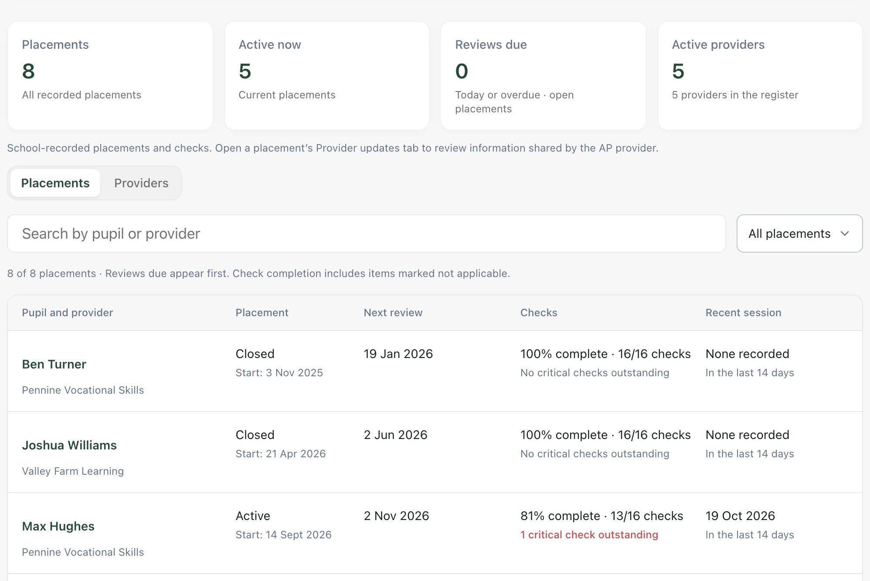Click the 2 Nov 2026 review date

pos(397,516)
